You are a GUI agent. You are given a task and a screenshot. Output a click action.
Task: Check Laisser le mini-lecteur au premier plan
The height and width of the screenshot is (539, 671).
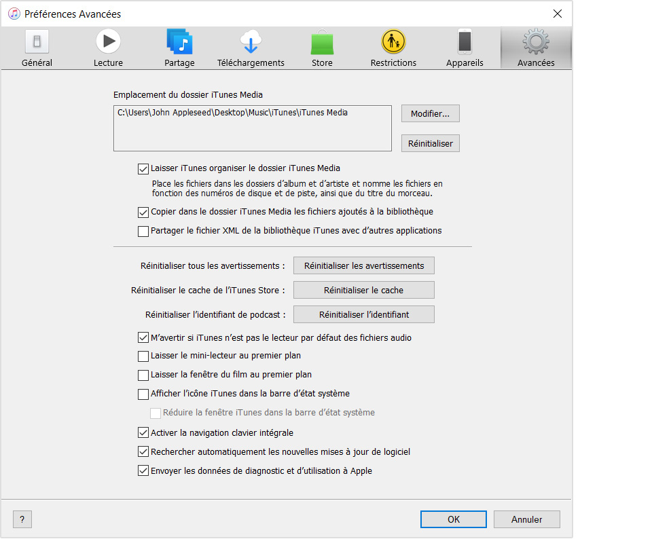[143, 356]
